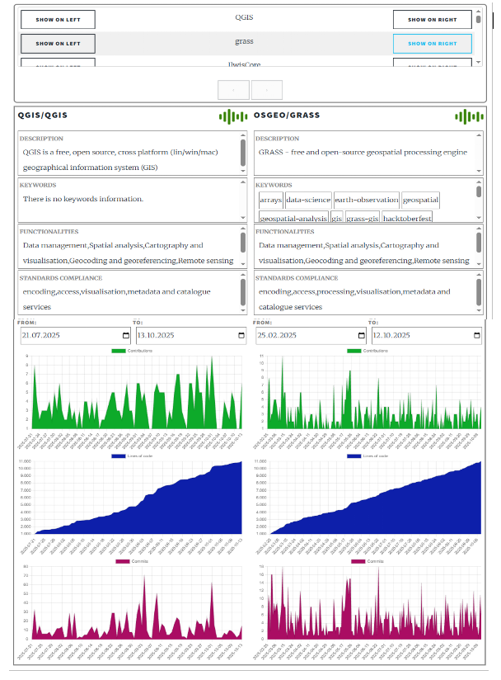Toggle Contributions series in QGIS chart legend

pyautogui.click(x=132, y=351)
